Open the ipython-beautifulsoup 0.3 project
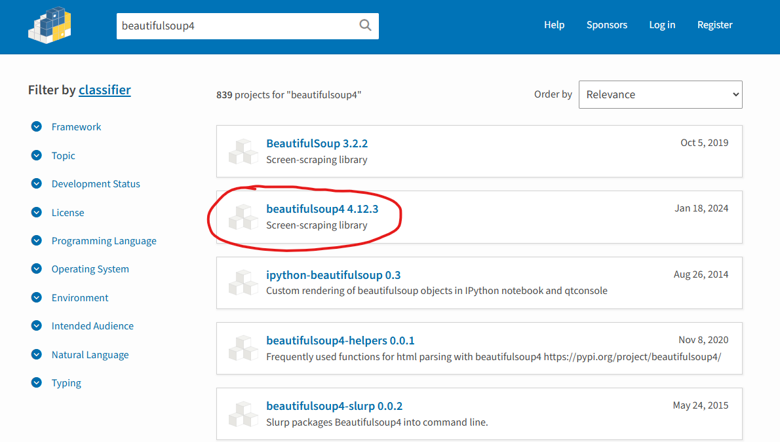Image resolution: width=780 pixels, height=442 pixels. point(333,275)
